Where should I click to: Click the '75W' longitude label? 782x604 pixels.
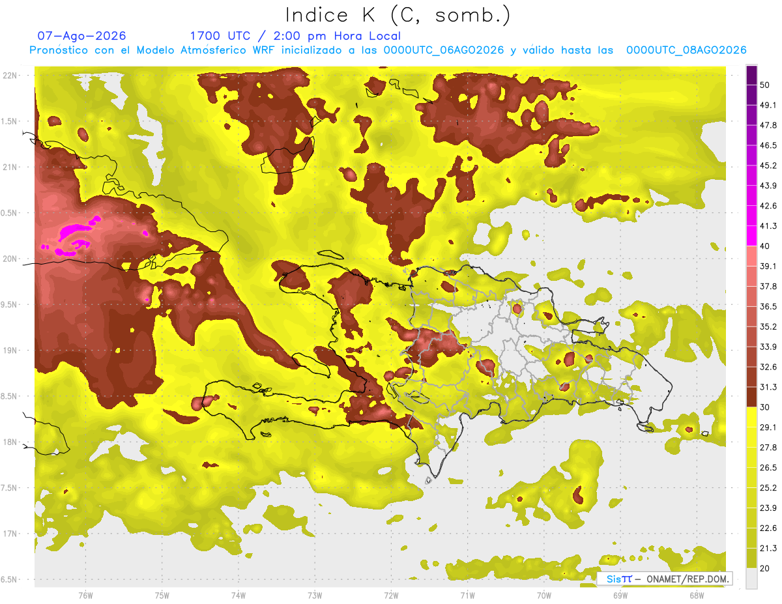pos(162,595)
